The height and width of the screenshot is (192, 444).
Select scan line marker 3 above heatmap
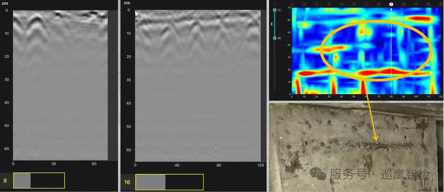[317, 4]
